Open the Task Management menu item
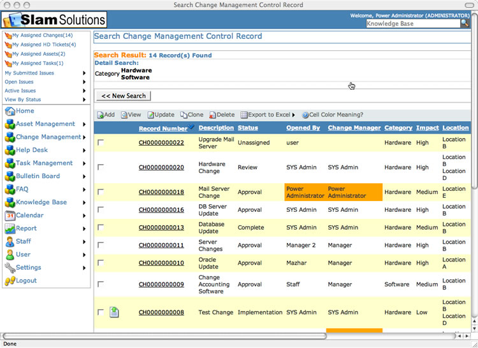The width and height of the screenshot is (478, 348). pos(44,164)
